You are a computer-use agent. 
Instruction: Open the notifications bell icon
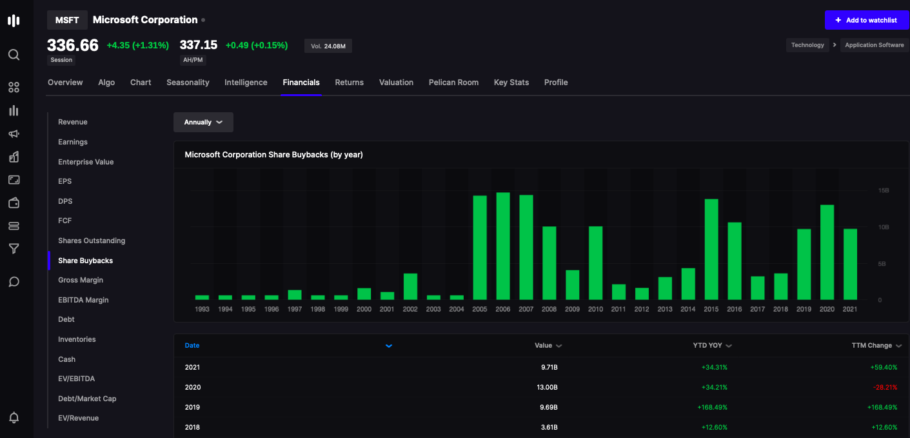point(14,417)
